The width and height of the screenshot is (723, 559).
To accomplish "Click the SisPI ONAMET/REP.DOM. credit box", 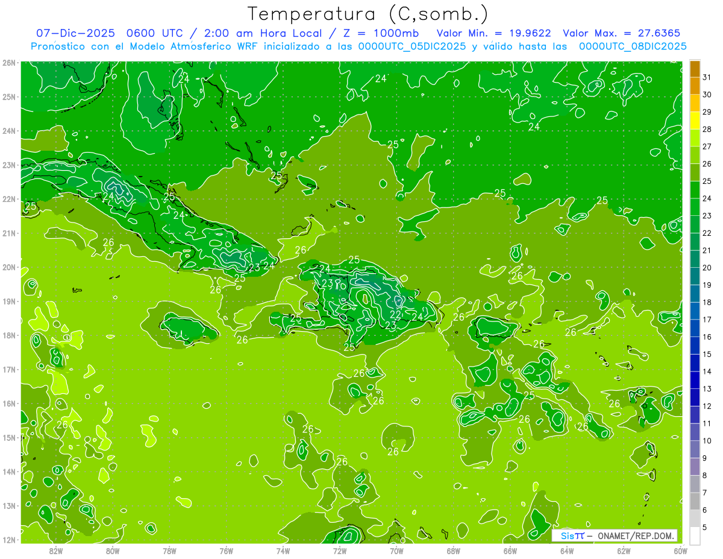I will [615, 535].
